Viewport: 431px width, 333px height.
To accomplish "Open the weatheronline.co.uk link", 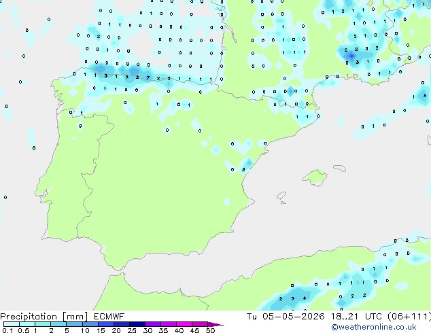I will [374, 327].
